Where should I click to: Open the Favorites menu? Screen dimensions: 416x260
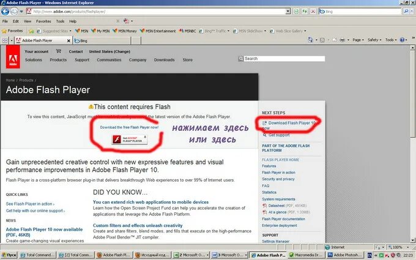click(x=43, y=21)
